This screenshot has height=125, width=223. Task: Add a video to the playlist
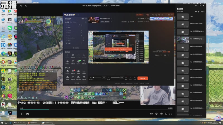coord(196,12)
